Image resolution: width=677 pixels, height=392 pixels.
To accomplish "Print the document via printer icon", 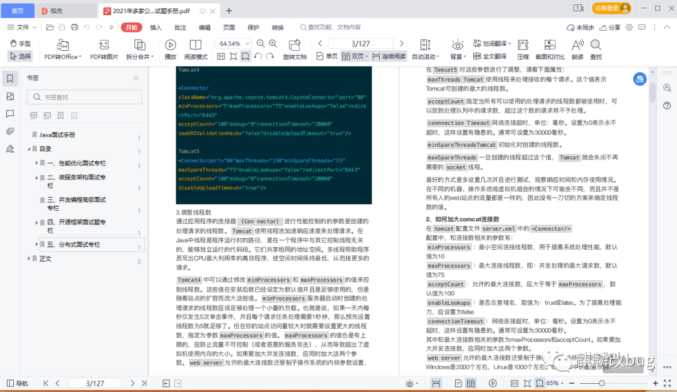I will 74,27.
